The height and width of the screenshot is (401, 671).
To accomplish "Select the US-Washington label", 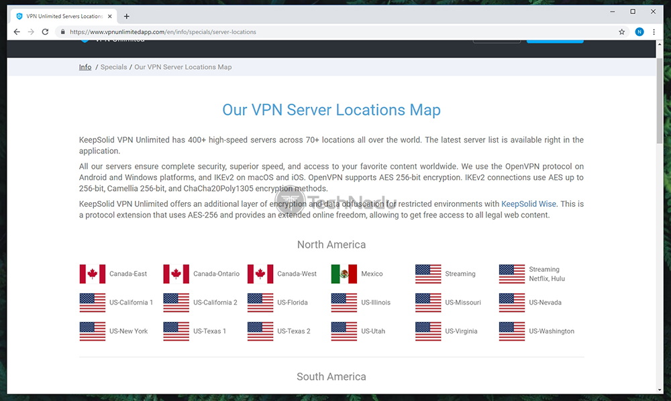I will pos(552,331).
